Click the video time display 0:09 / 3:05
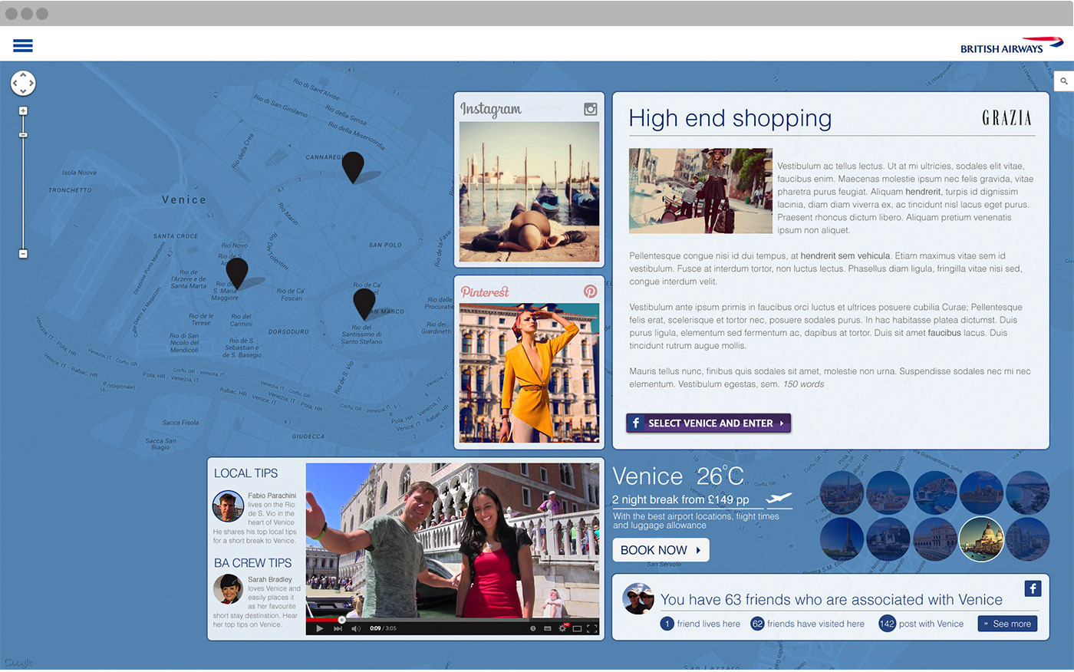1074x672 pixels. pyautogui.click(x=383, y=628)
